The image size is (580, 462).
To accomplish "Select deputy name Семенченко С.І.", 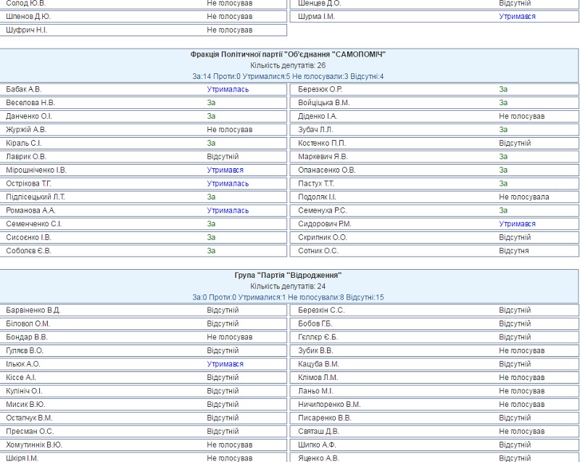I will [x=34, y=224].
